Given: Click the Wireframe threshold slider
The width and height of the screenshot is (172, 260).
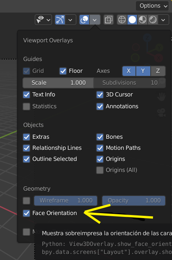Looking at the screenshot, I should 66,201.
